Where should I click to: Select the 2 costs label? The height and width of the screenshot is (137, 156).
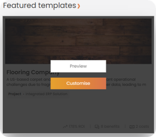point(142,126)
